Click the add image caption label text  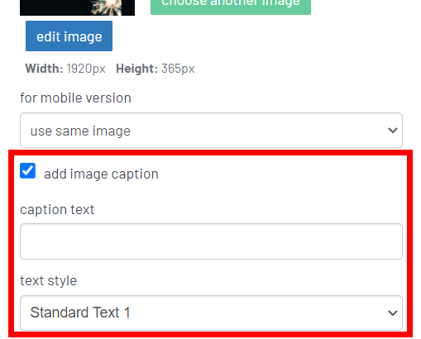[101, 174]
